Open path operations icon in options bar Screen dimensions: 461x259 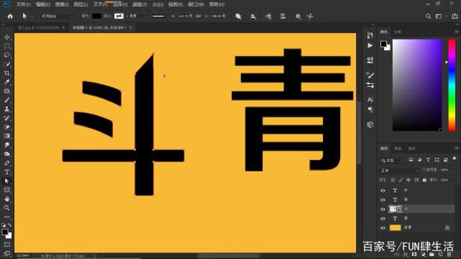coord(238,17)
